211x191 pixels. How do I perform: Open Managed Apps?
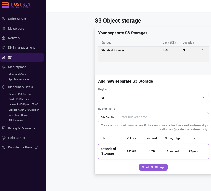[x=17, y=74]
